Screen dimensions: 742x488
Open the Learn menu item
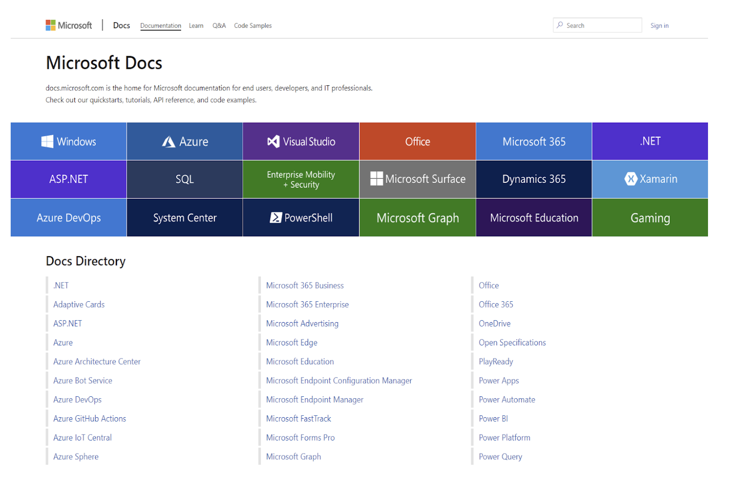tap(196, 26)
